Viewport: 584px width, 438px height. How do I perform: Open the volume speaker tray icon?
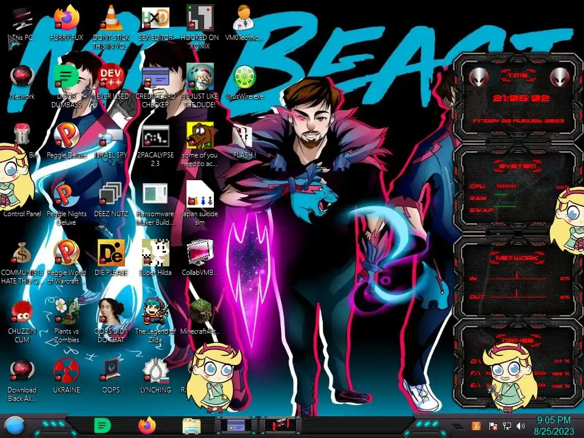(521, 426)
